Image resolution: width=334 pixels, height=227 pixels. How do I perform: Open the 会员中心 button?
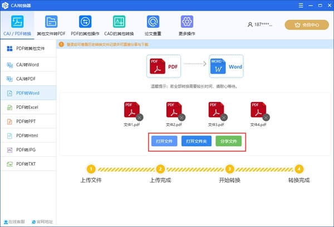(306, 25)
